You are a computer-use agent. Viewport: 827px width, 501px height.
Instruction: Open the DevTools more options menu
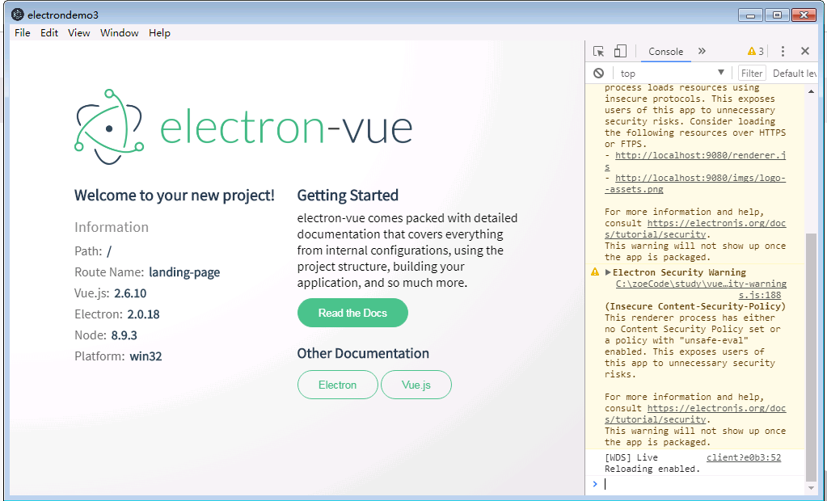(x=783, y=51)
